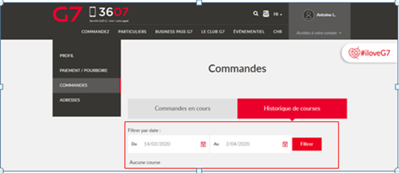Click the Commandes page heading
The image size is (399, 173).
(237, 69)
